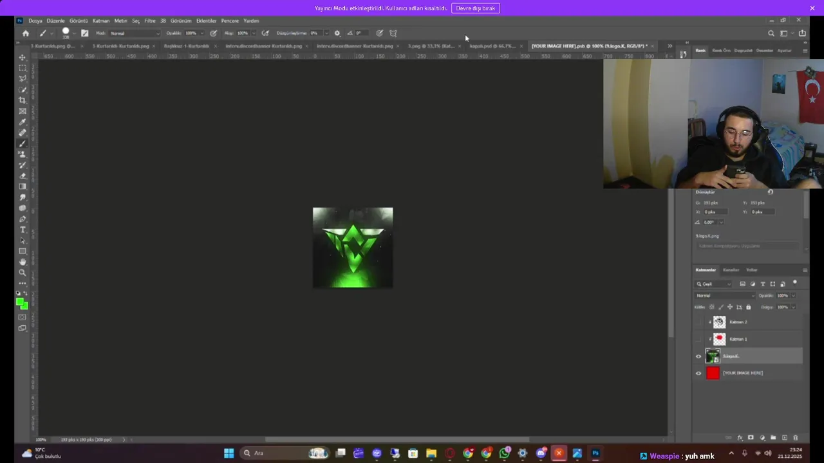The image size is (824, 463).
Task: Open the Katman menu
Action: 101,21
